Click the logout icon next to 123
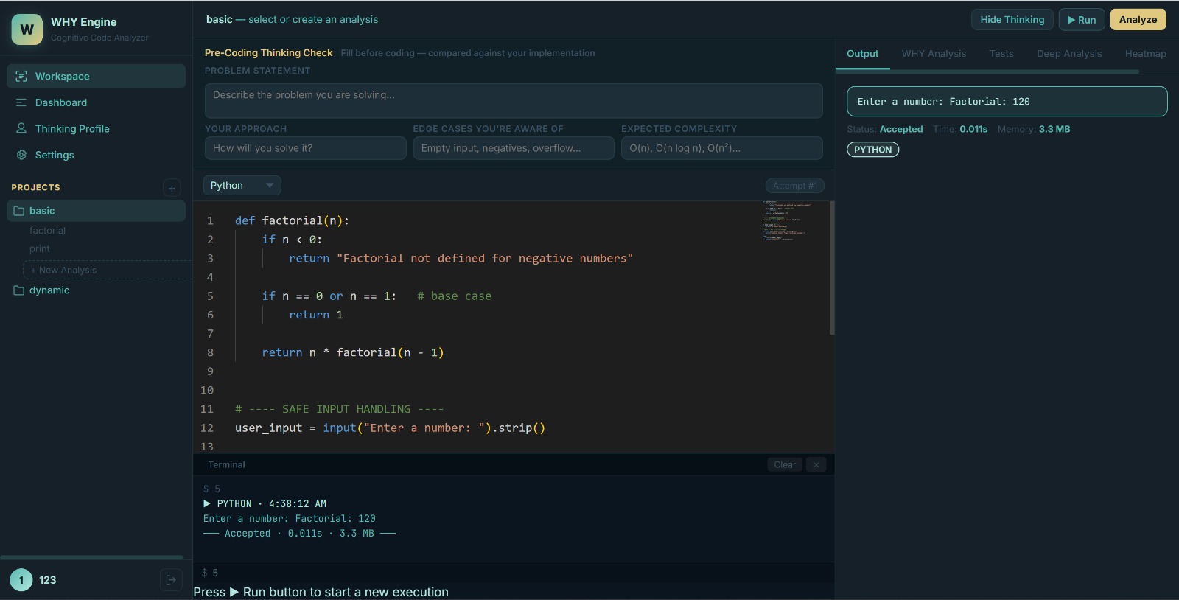Image resolution: width=1179 pixels, height=600 pixels. point(171,580)
